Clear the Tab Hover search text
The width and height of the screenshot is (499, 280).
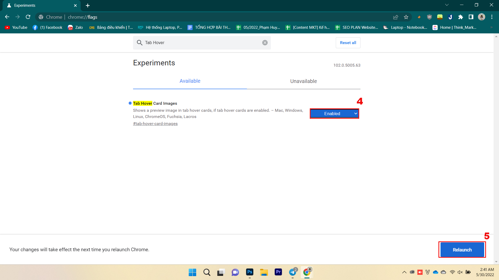(x=265, y=43)
